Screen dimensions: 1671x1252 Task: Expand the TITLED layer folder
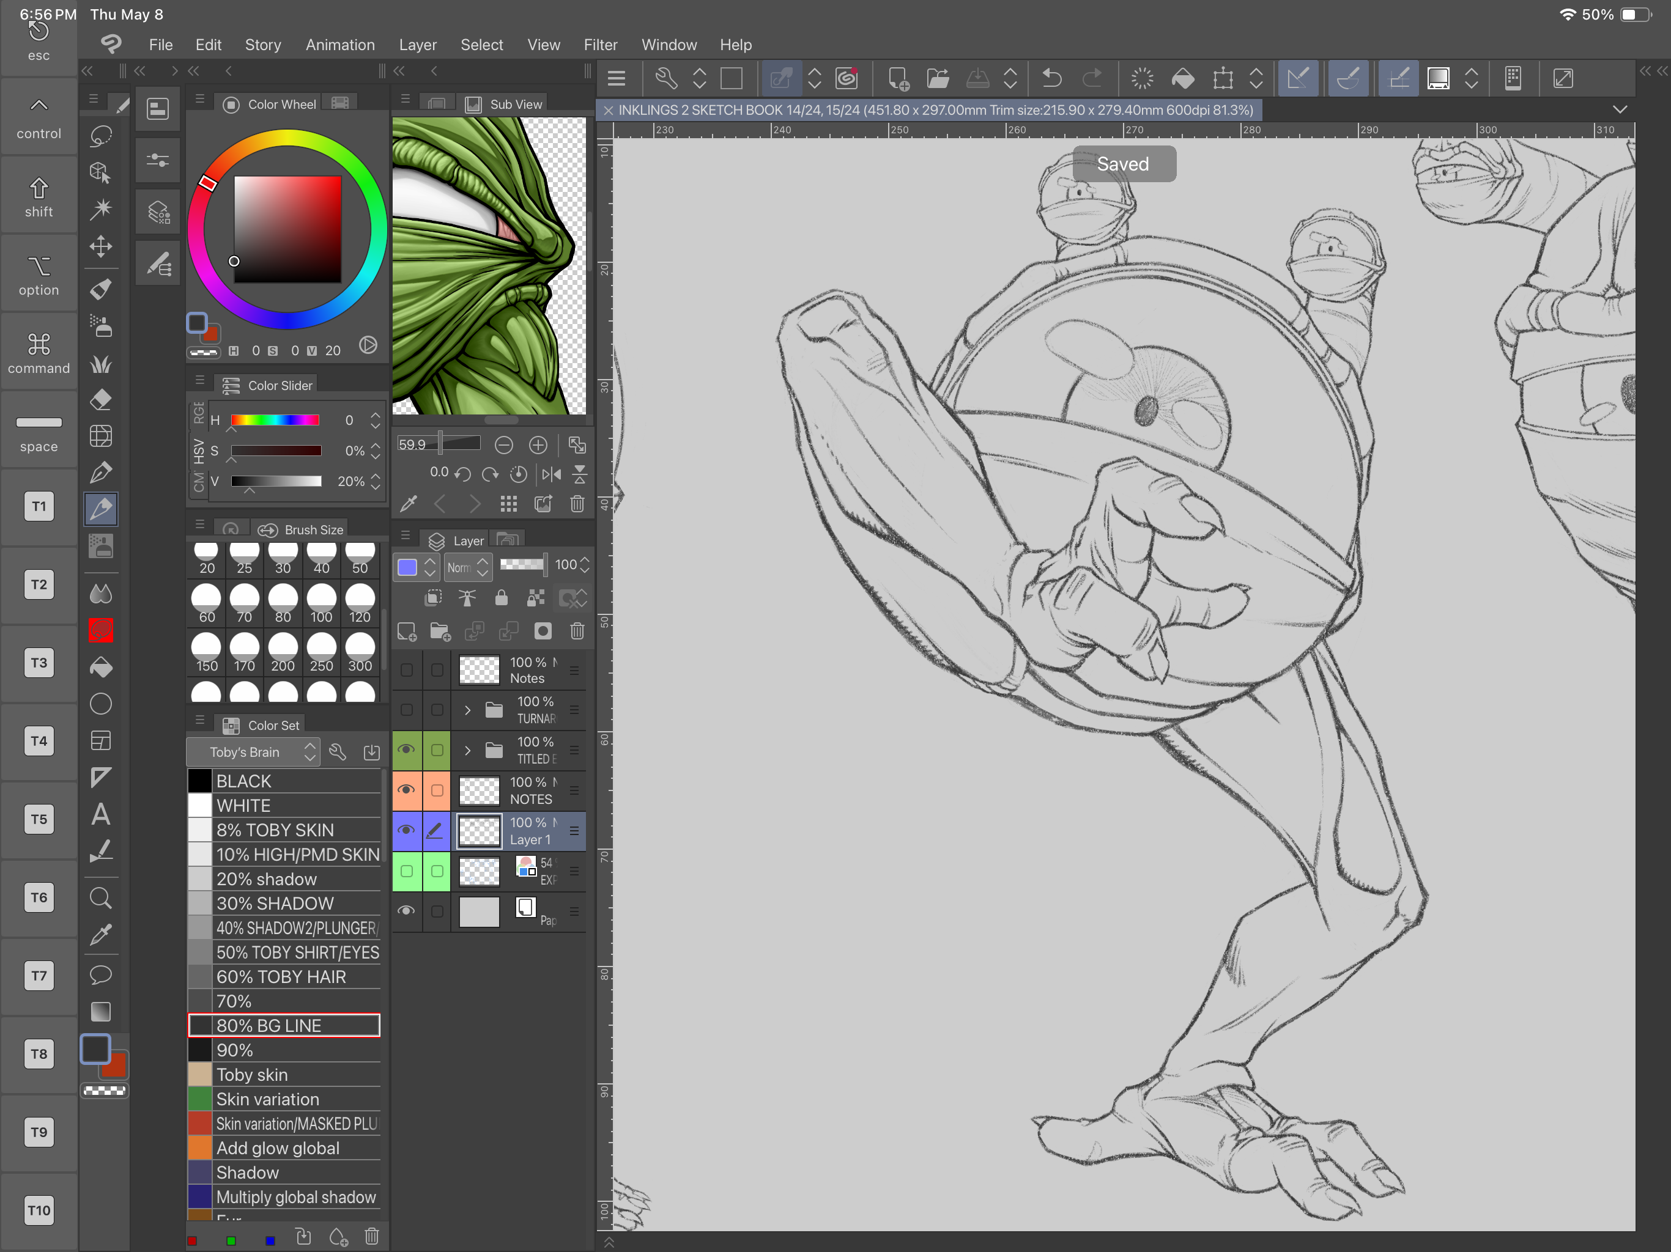[x=468, y=750]
